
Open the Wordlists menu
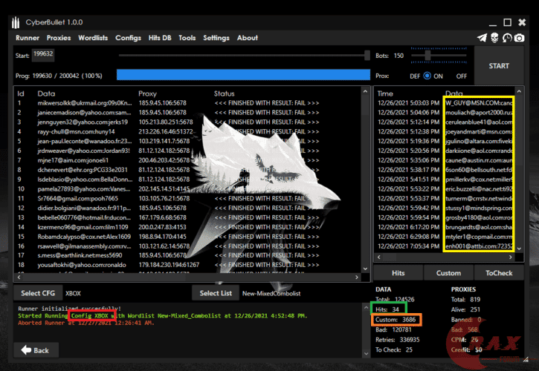[x=93, y=38]
